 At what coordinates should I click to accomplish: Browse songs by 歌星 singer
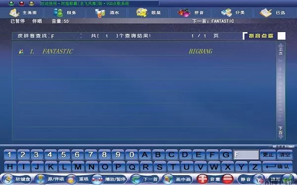click(148, 13)
